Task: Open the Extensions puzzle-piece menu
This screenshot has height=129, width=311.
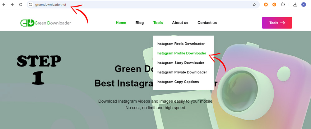Action: coord(283,5)
